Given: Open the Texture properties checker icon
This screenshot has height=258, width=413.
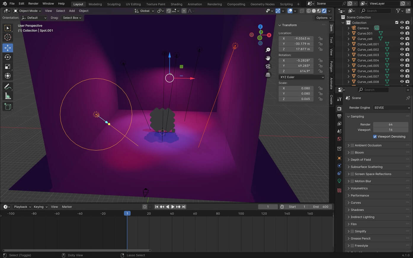Looking at the screenshot, I should tap(339, 190).
